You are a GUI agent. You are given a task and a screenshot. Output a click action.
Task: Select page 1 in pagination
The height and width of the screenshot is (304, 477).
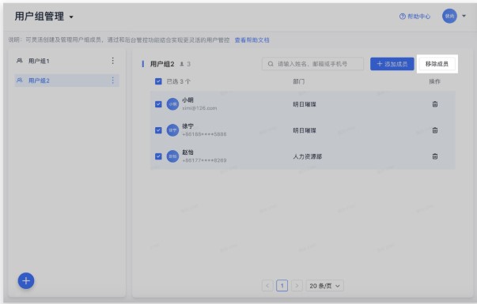282,286
